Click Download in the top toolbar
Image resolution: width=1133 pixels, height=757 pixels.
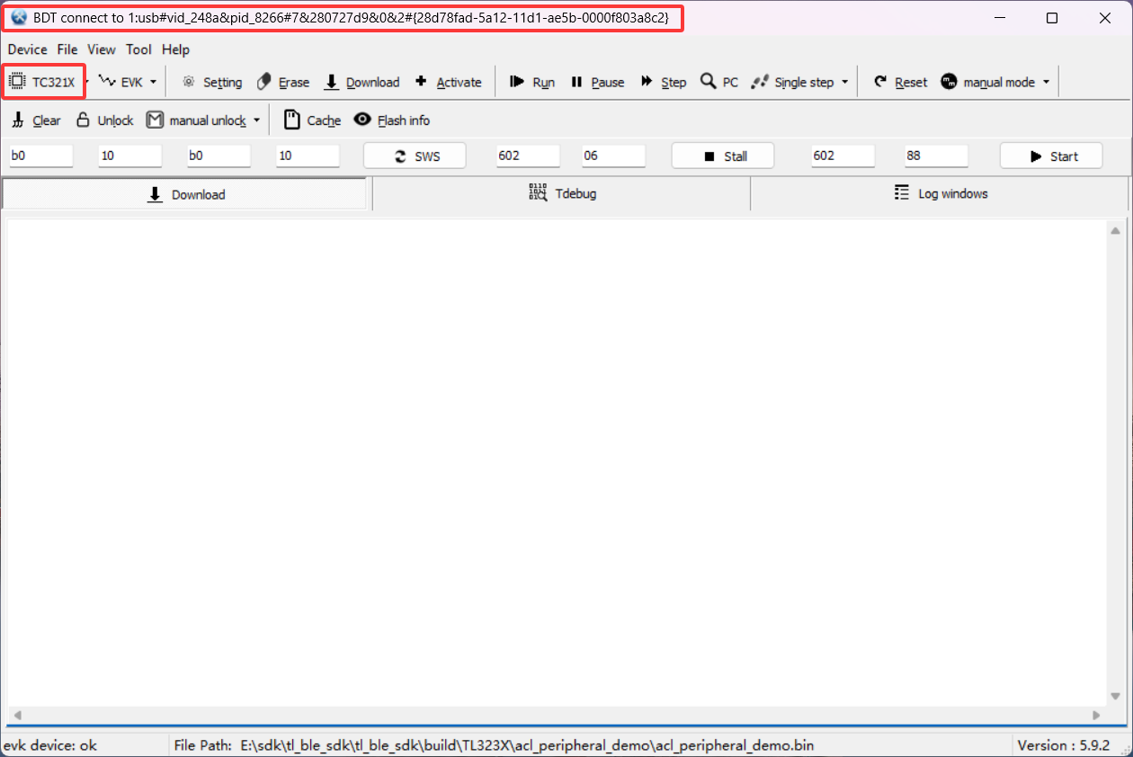coord(361,82)
